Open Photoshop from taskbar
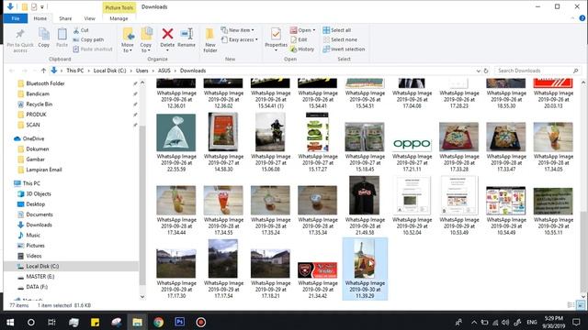Viewport: 588px width, 330px height. click(x=180, y=322)
